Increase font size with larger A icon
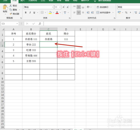The width and height of the screenshot is (140, 130). (64, 7)
